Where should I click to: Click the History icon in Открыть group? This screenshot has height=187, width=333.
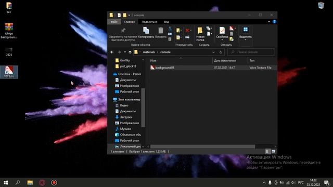[x=232, y=39]
